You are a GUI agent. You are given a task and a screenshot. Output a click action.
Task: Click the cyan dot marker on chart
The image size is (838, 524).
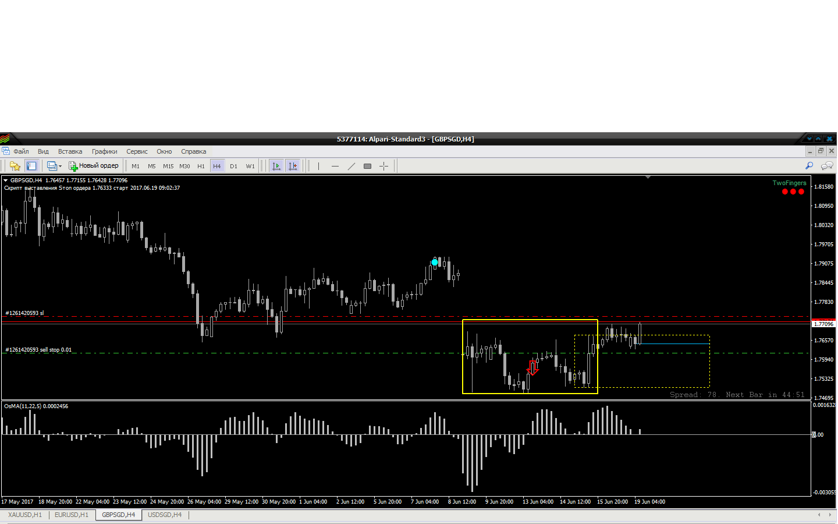point(435,262)
